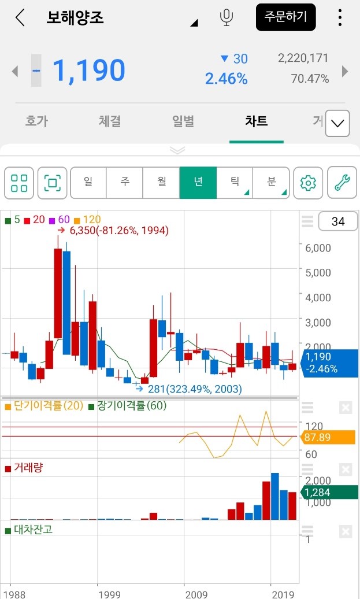The height and width of the screenshot is (599, 360).
Task: Tap the blue 1,190 price tag on axis
Action: tap(330, 363)
